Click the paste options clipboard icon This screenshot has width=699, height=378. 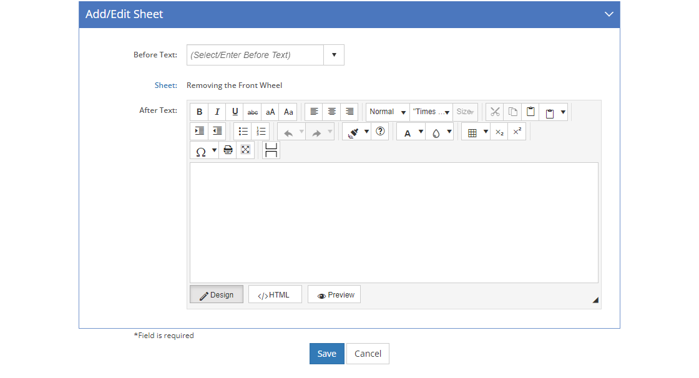coord(550,112)
